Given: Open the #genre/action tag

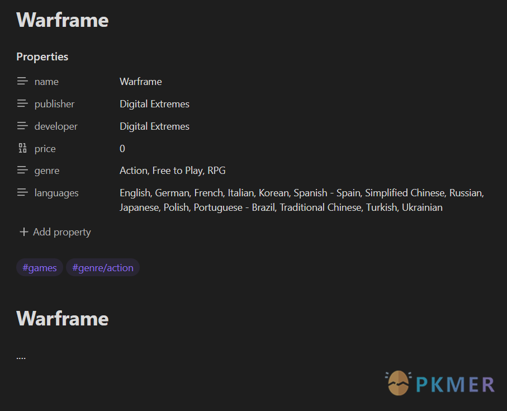Looking at the screenshot, I should 103,267.
